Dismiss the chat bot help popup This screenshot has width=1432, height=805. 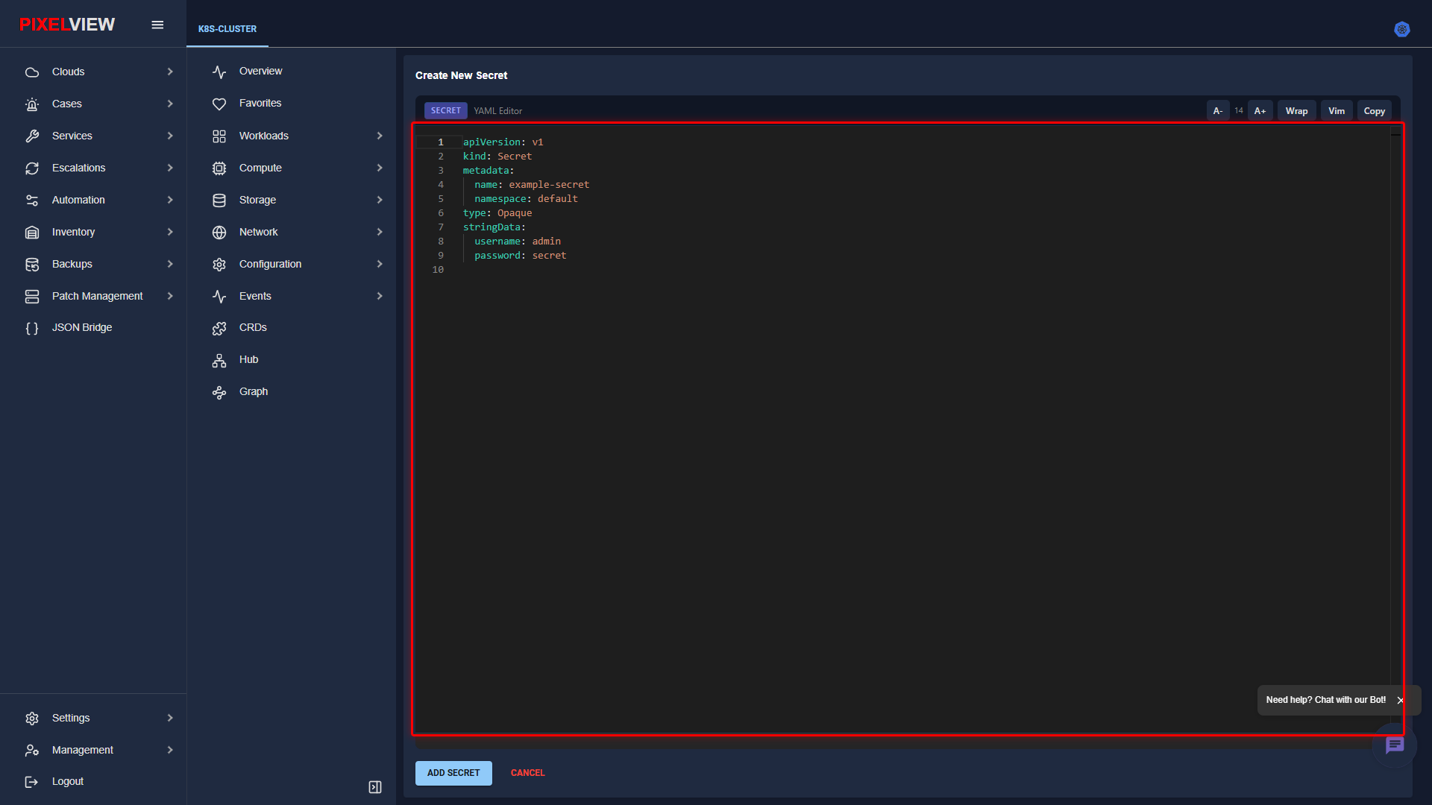click(1401, 700)
